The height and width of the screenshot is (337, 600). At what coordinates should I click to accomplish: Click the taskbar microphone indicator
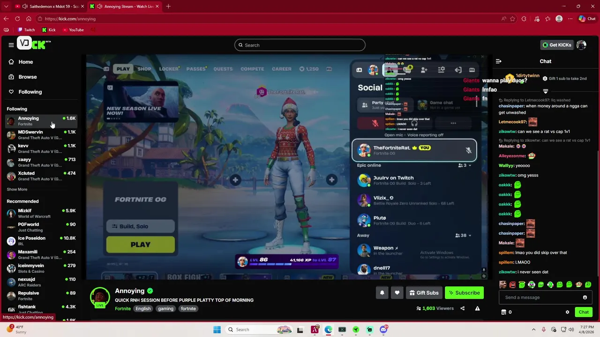[544, 330]
